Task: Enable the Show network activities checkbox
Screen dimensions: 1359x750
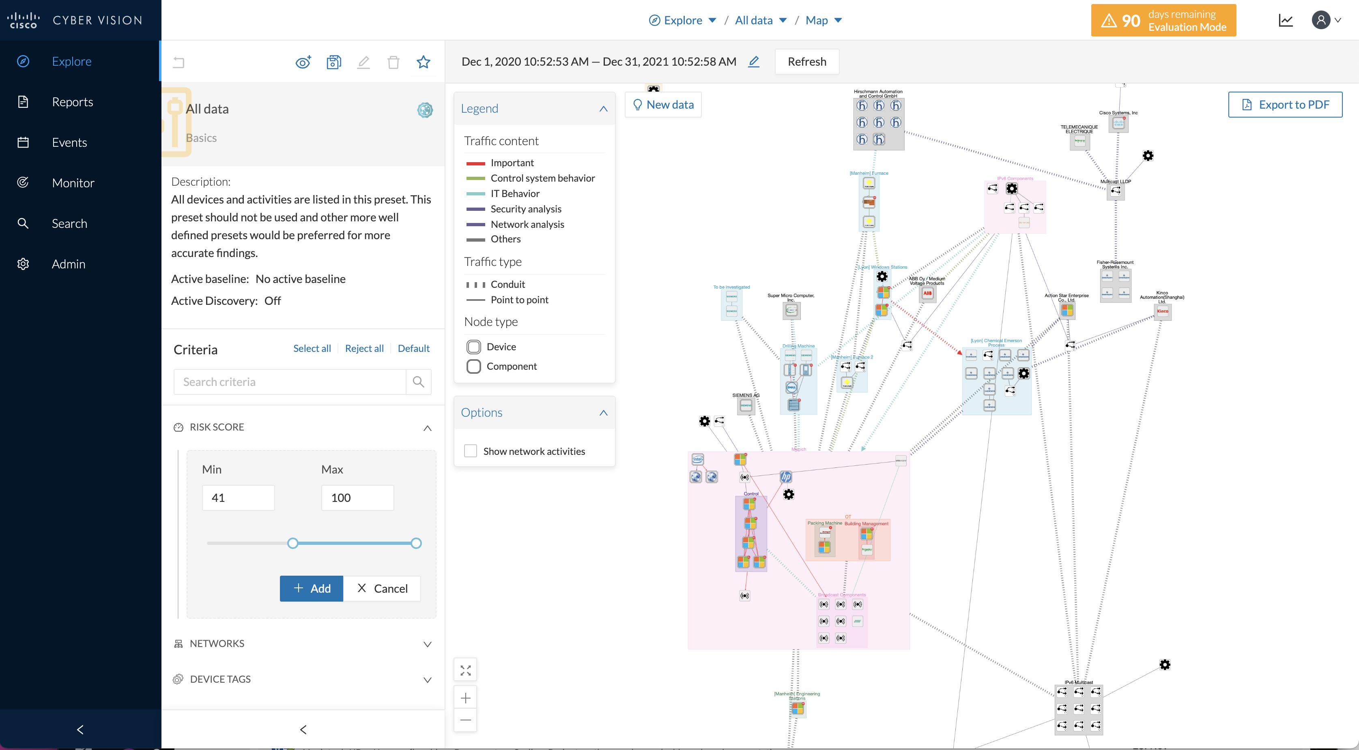Action: pyautogui.click(x=470, y=451)
